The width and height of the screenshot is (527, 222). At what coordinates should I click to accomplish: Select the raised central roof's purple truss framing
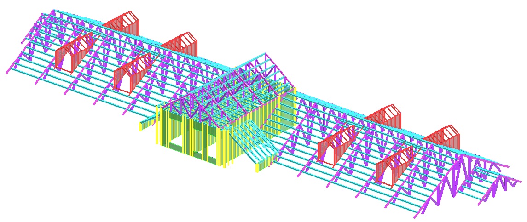pyautogui.click(x=229, y=91)
